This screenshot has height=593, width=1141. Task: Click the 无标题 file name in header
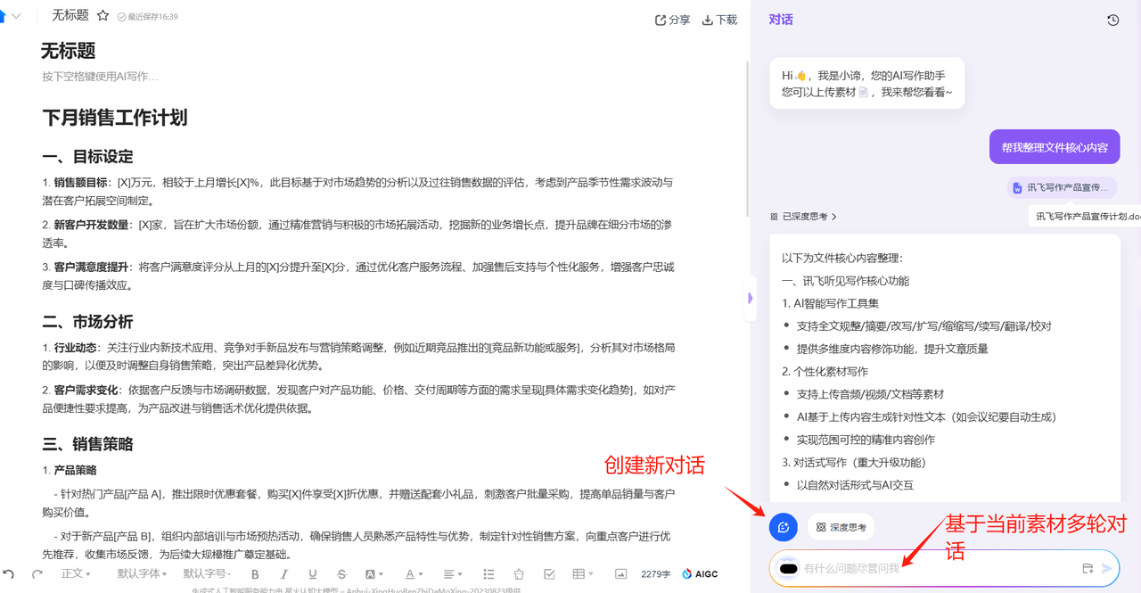tap(70, 15)
